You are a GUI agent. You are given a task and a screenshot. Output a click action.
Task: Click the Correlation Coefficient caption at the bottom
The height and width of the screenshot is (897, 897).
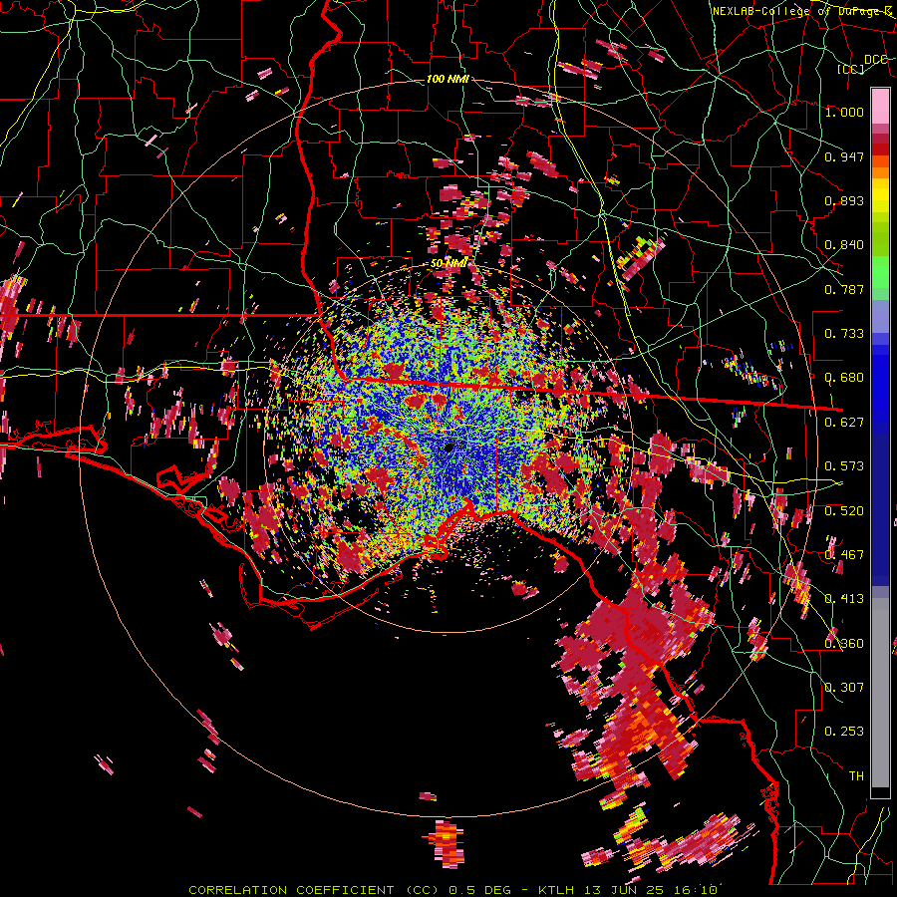(x=453, y=890)
